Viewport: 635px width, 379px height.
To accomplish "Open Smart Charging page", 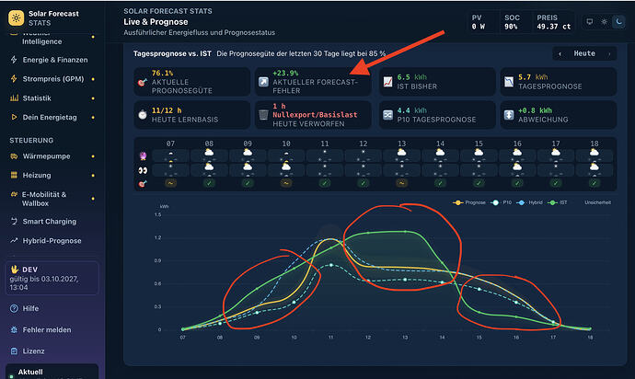I will 51,221.
